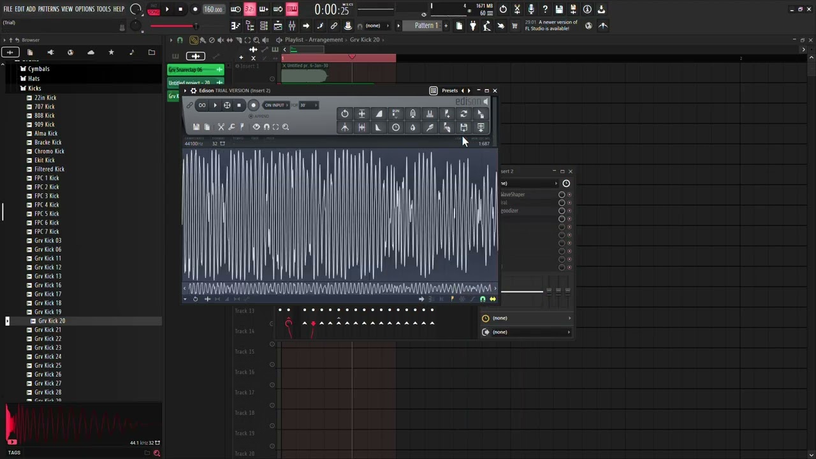Click Edison's magnet snap icon

pos(266,127)
